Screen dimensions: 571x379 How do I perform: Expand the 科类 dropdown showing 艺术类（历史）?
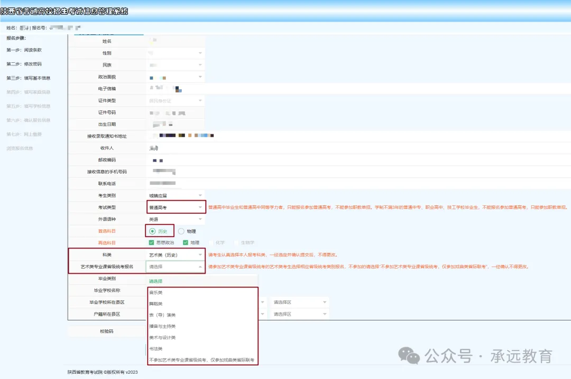[x=175, y=255]
